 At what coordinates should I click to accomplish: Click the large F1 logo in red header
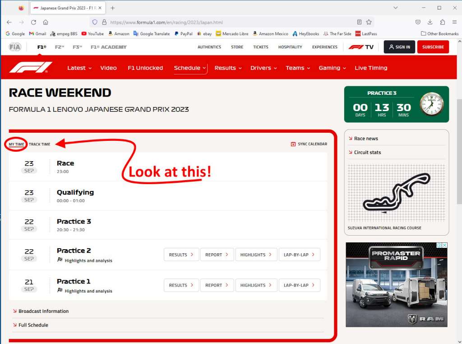pos(30,67)
